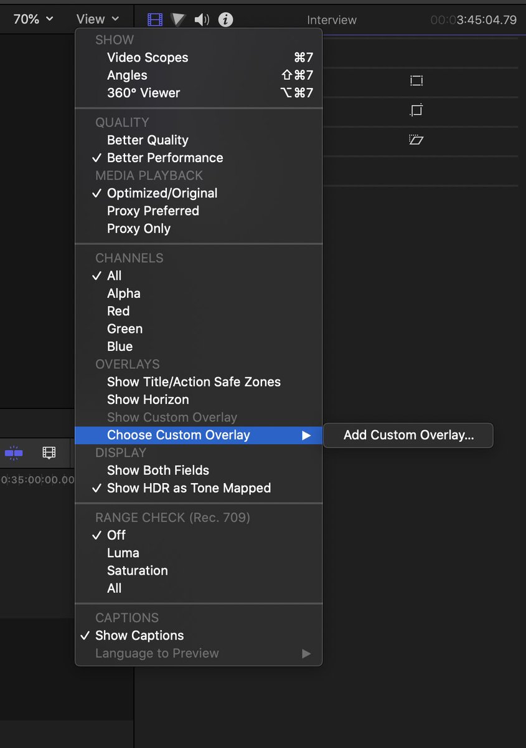Click the Crop icon in inspector
Viewport: 526px width, 748px height.
tap(416, 110)
